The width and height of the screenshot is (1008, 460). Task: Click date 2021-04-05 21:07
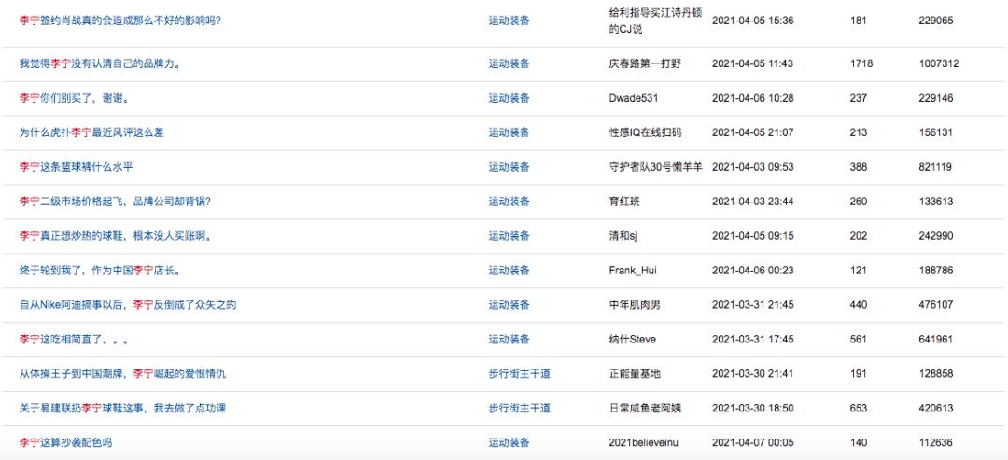point(753,132)
